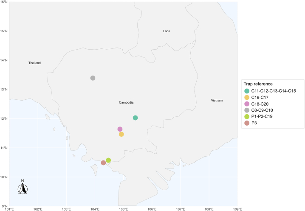Click the Cambodia country label
Image resolution: width=305 pixels, height=211 pixels.
pos(126,102)
